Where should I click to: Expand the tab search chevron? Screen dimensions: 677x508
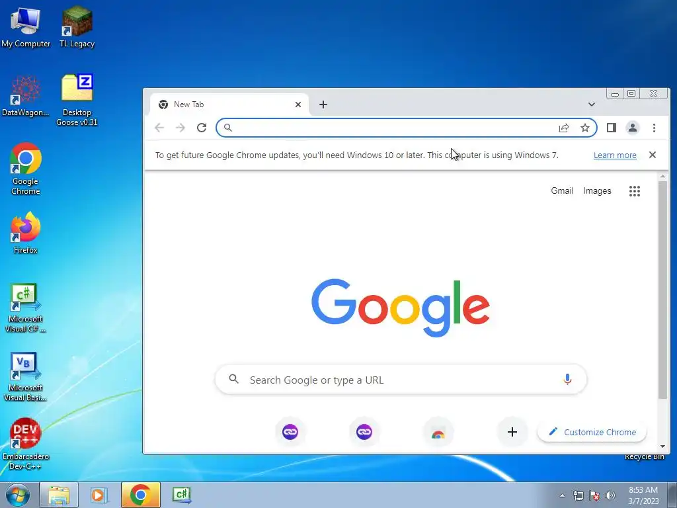coord(592,105)
